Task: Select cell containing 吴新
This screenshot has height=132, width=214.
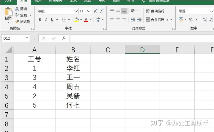Action: pyautogui.click(x=73, y=96)
